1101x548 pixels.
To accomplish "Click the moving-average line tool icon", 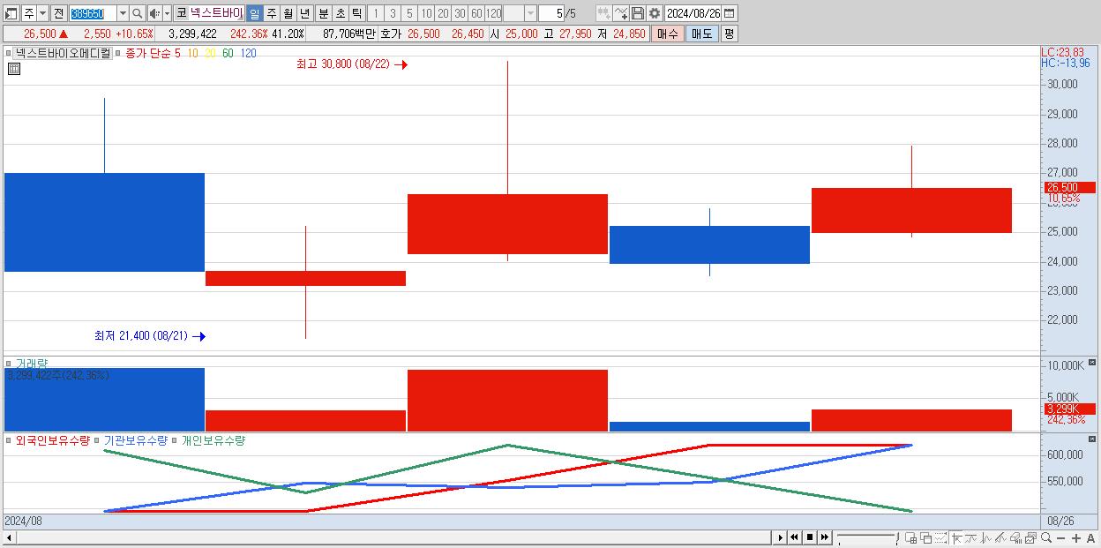I will pyautogui.click(x=970, y=537).
